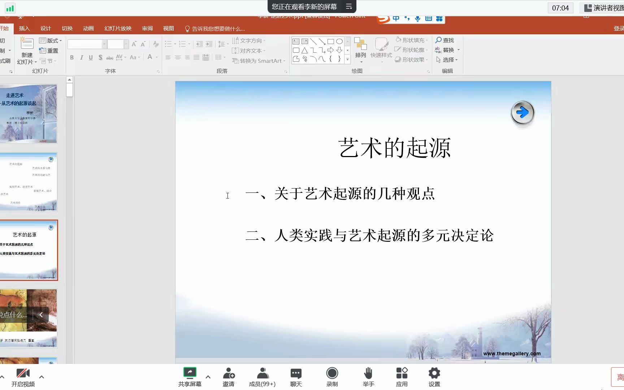This screenshot has height=390, width=624.
Task: Click the Clear Formatting icon
Action: tap(156, 44)
